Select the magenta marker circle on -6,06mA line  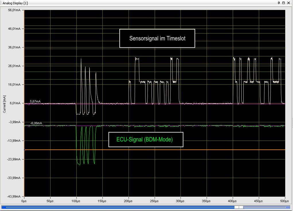(x=29, y=126)
